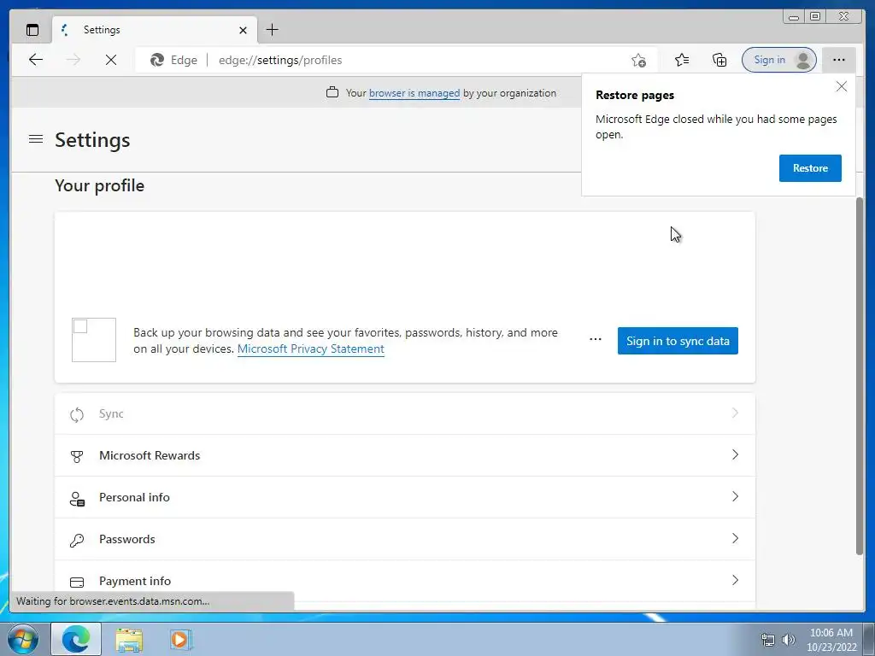Go back with the back arrow

click(36, 60)
